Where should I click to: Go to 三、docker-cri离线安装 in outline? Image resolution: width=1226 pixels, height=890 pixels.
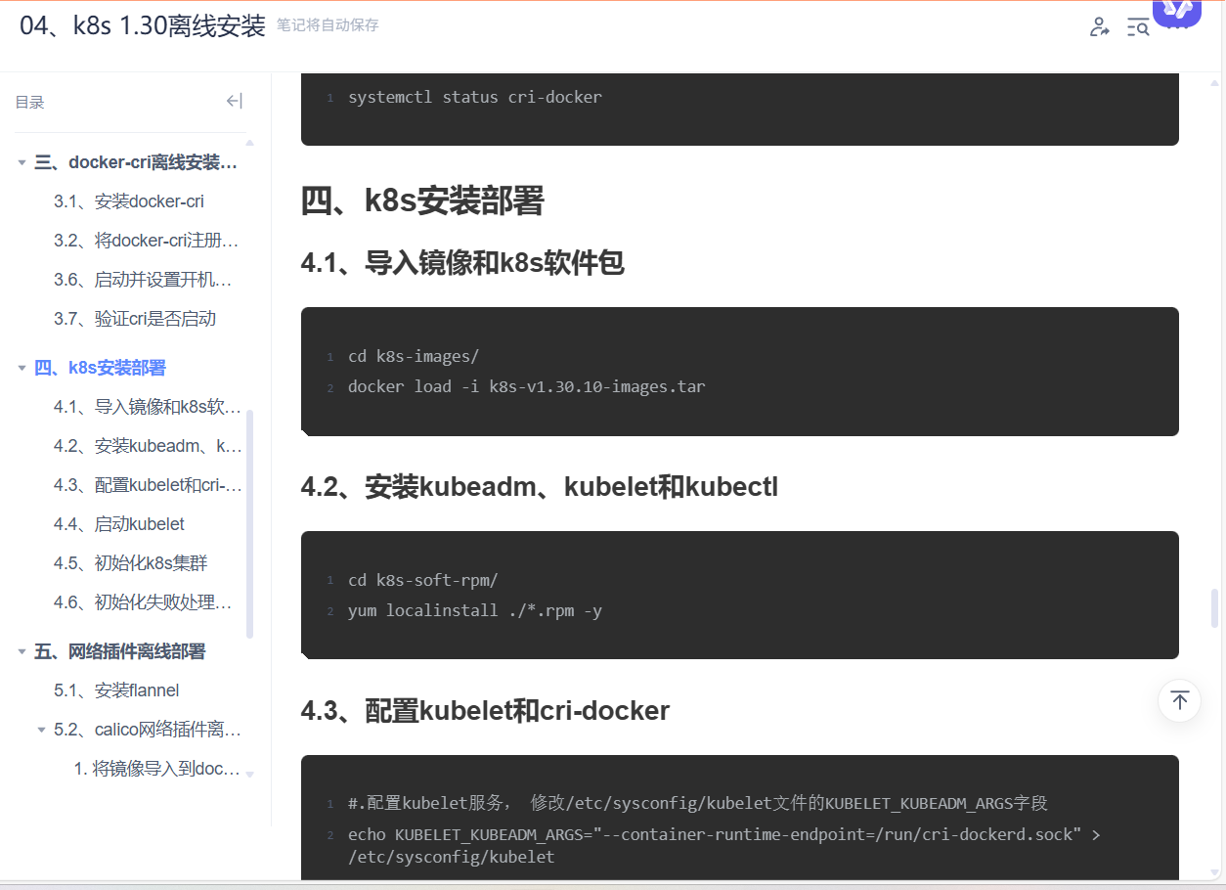click(x=136, y=162)
